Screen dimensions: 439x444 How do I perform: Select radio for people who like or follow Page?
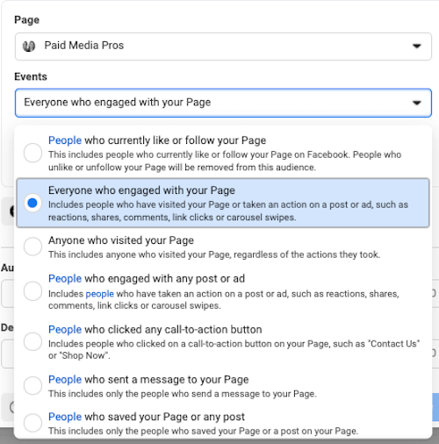pyautogui.click(x=32, y=153)
